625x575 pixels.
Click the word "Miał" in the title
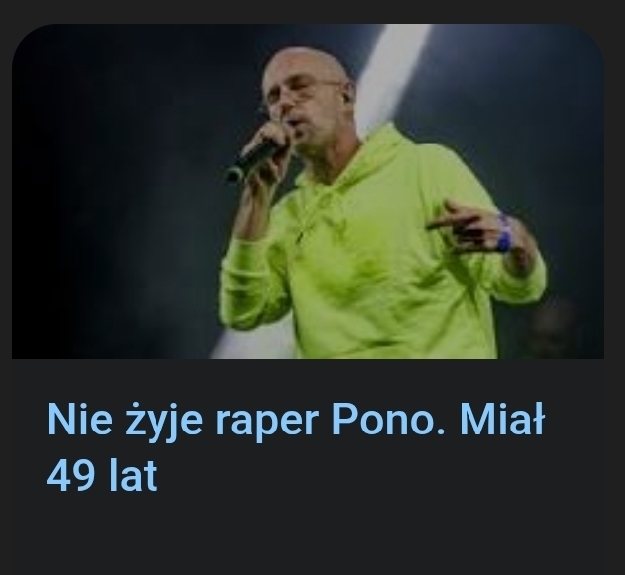pyautogui.click(x=501, y=420)
